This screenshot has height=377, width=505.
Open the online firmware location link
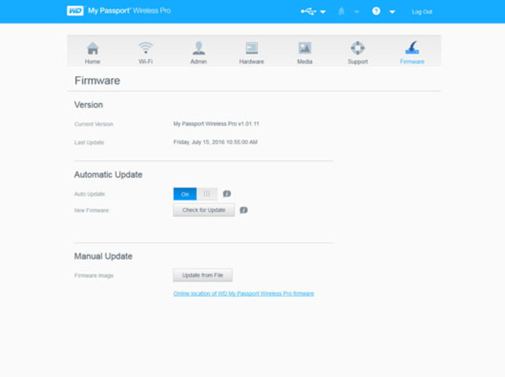point(244,294)
